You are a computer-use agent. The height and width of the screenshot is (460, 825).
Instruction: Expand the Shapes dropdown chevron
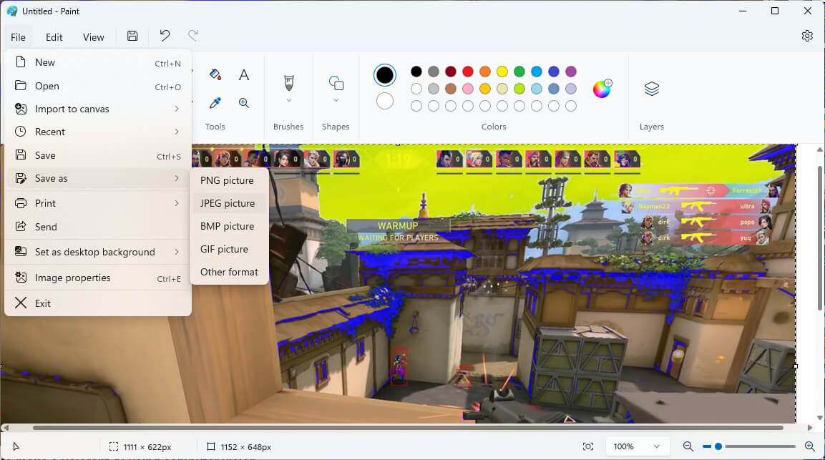coord(336,101)
